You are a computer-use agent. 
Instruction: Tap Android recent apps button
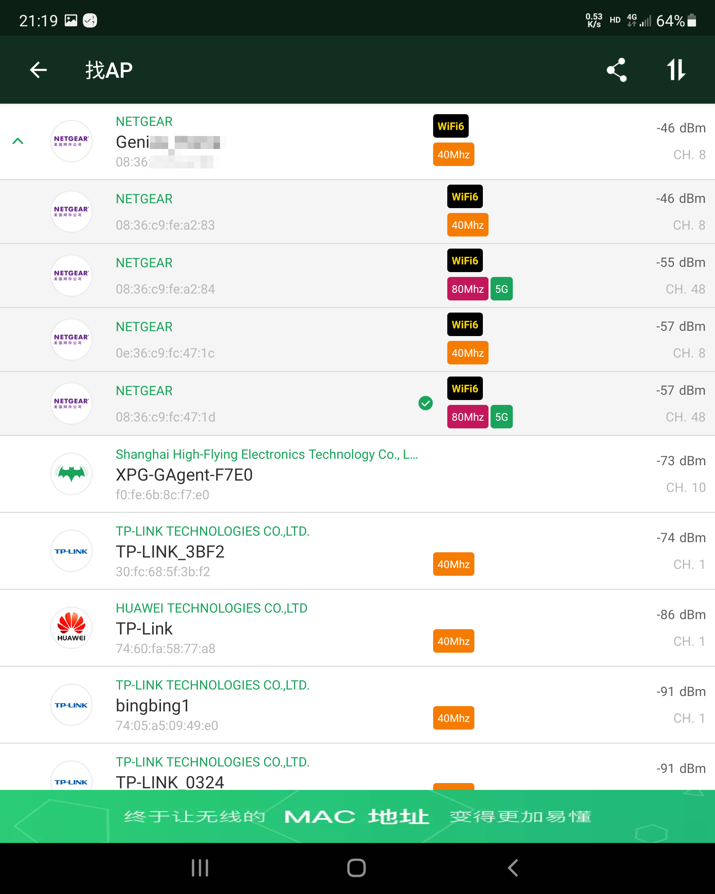click(200, 868)
